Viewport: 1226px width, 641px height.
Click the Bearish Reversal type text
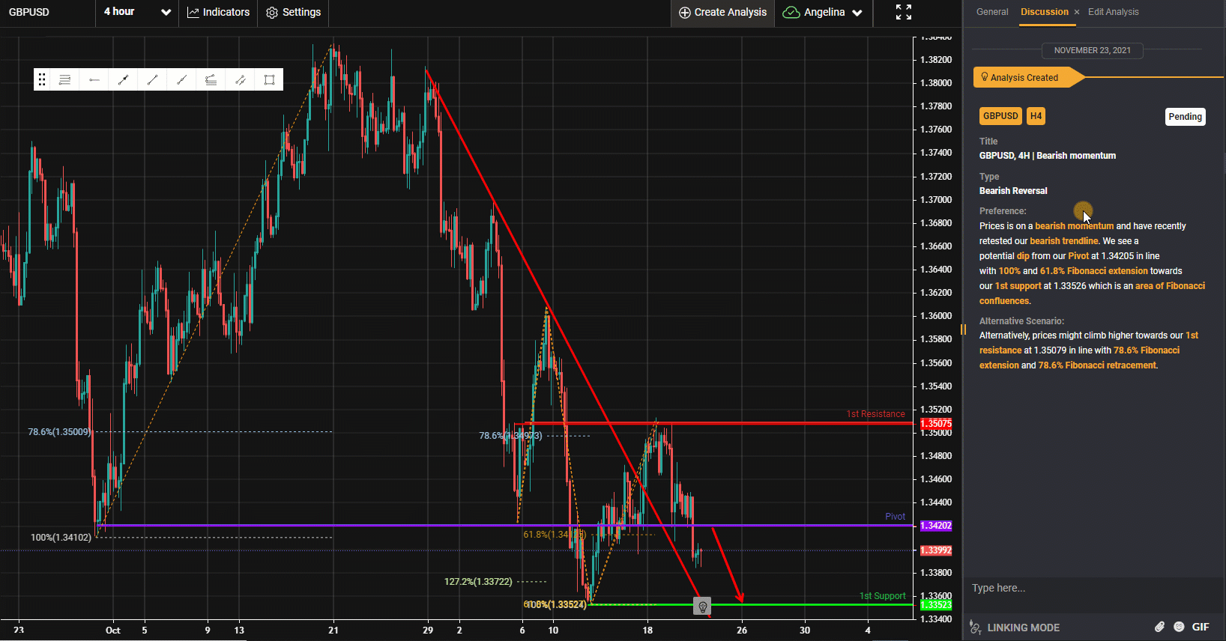click(x=1013, y=191)
